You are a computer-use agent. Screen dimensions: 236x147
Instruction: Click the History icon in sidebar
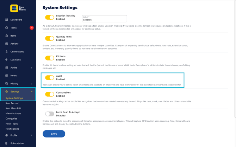[6, 84]
